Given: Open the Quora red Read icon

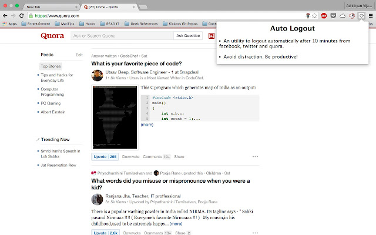Looking at the screenshot, I should point(211,36).
